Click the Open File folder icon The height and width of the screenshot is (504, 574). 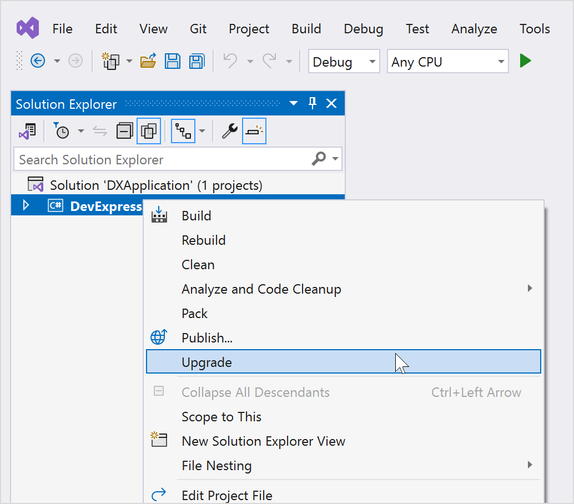[148, 61]
